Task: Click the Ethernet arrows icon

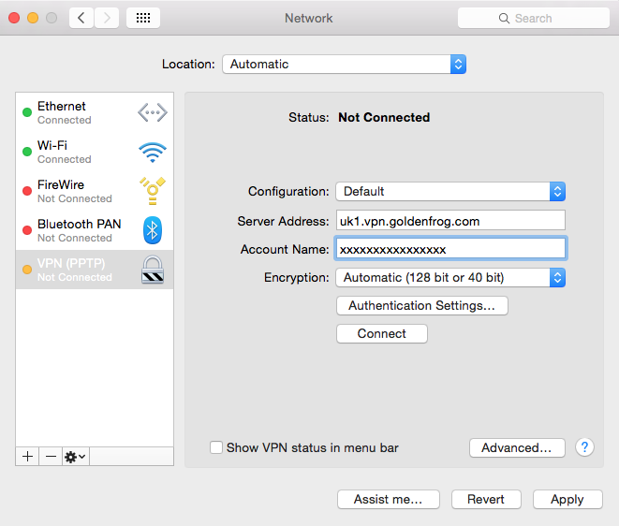Action: (x=153, y=112)
